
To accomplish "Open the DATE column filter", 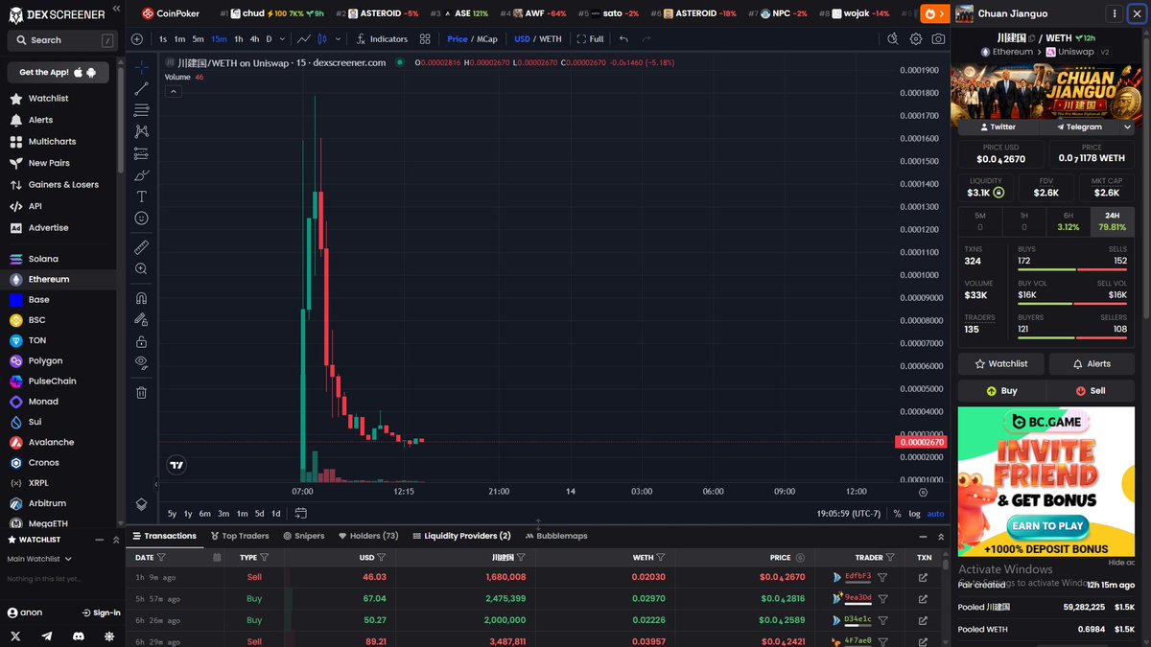I will tap(161, 557).
